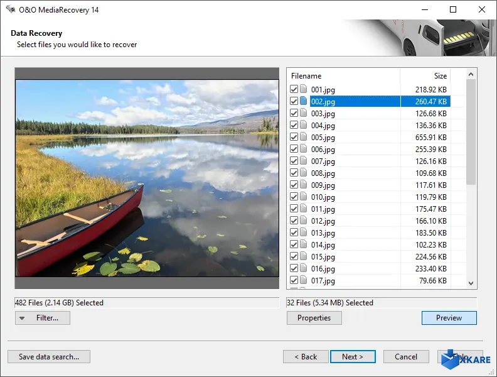Click the file icon next to 016.jpg
Screen dimensions: 497x377
[x=304, y=269]
